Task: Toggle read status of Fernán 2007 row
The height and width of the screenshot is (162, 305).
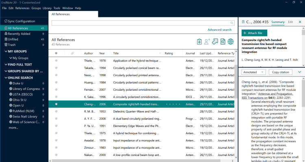Action: (x=56, y=90)
